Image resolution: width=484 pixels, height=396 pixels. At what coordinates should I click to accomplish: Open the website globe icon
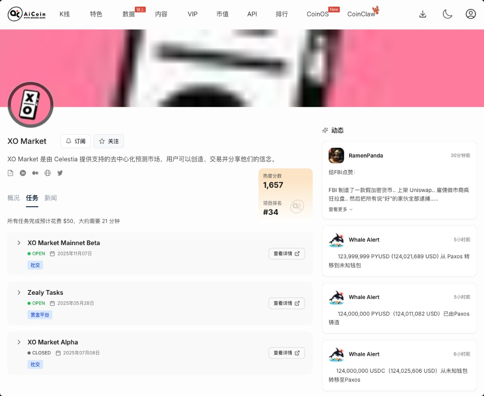pyautogui.click(x=47, y=173)
